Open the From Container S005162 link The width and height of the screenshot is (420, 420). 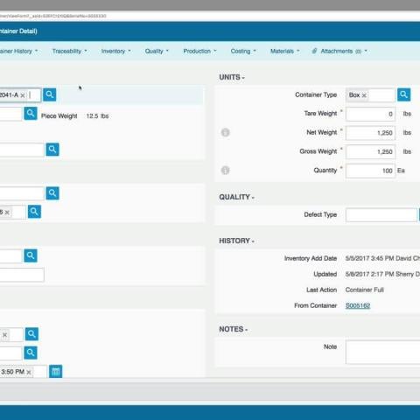[x=358, y=305]
